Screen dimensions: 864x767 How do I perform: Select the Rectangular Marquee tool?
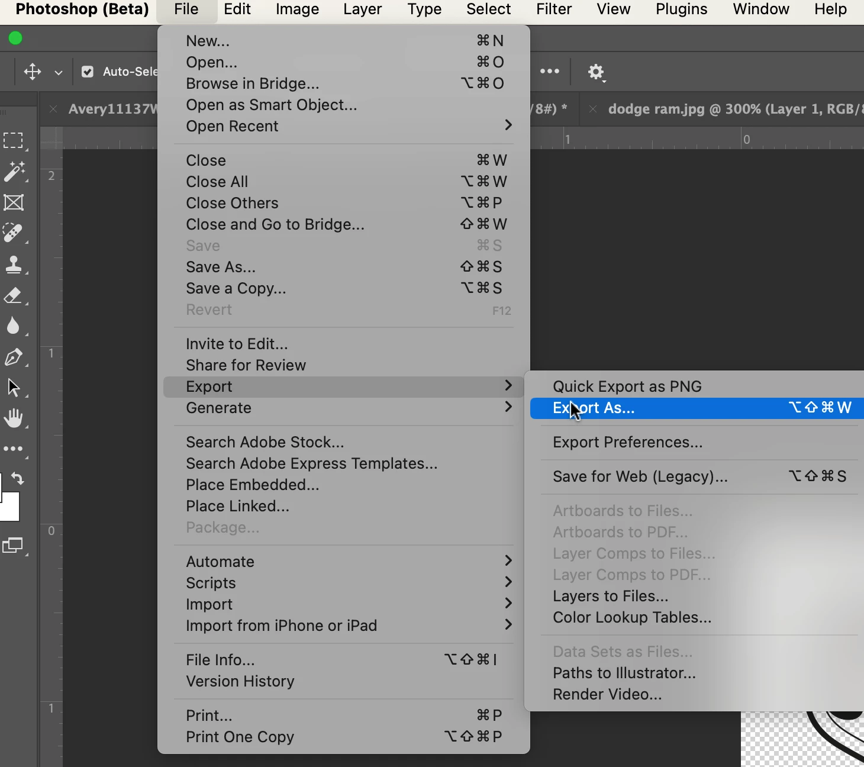point(13,140)
